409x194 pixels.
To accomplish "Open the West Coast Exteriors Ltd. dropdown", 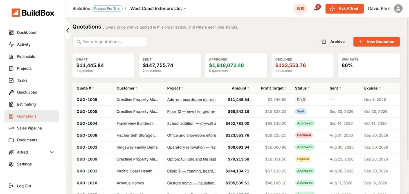I will pos(158,9).
